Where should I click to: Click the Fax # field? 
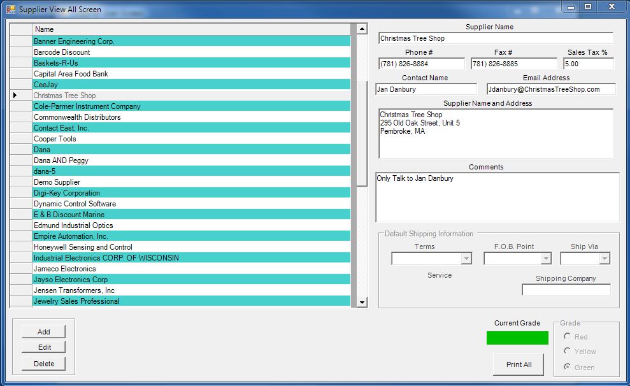coord(514,64)
